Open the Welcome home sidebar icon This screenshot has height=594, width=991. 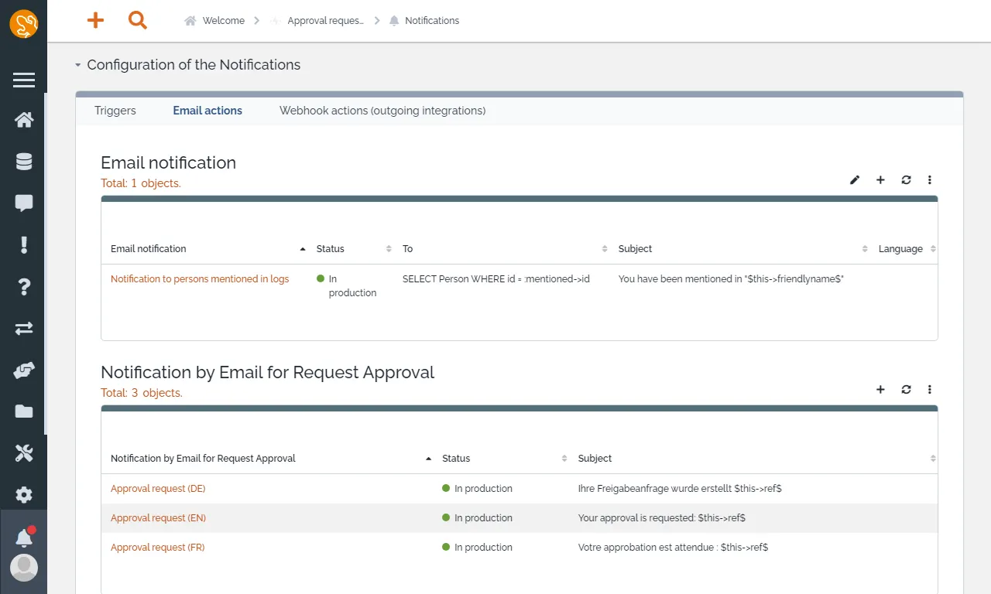pyautogui.click(x=24, y=120)
